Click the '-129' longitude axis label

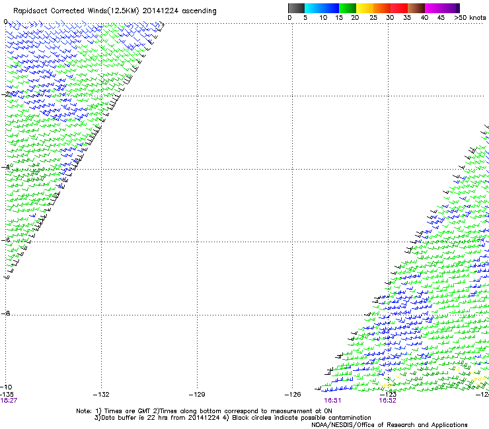(x=197, y=395)
